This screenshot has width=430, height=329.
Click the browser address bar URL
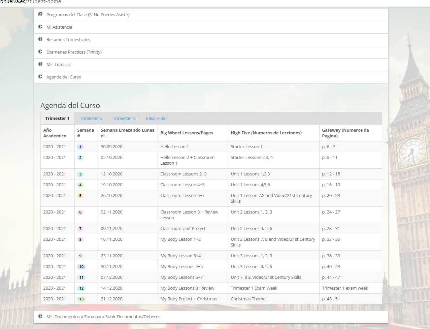(x=31, y=2)
